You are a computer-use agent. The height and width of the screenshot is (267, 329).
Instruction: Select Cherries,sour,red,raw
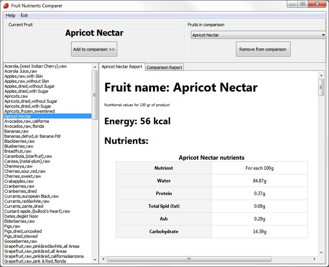48,171
